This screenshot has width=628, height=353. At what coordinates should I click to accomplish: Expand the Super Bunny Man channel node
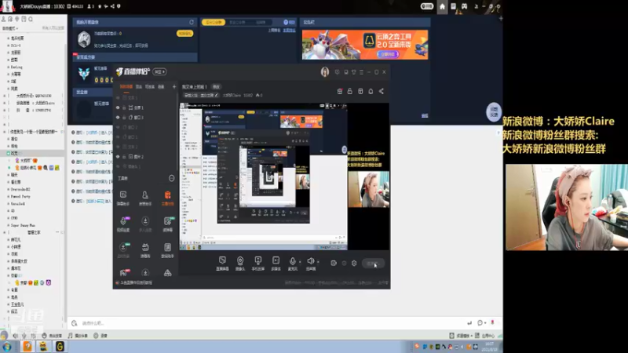[x=8, y=225]
